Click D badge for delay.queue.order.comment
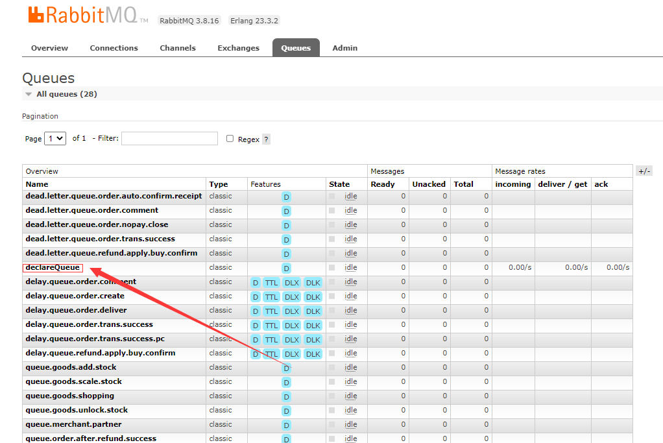663x443 pixels. click(256, 283)
